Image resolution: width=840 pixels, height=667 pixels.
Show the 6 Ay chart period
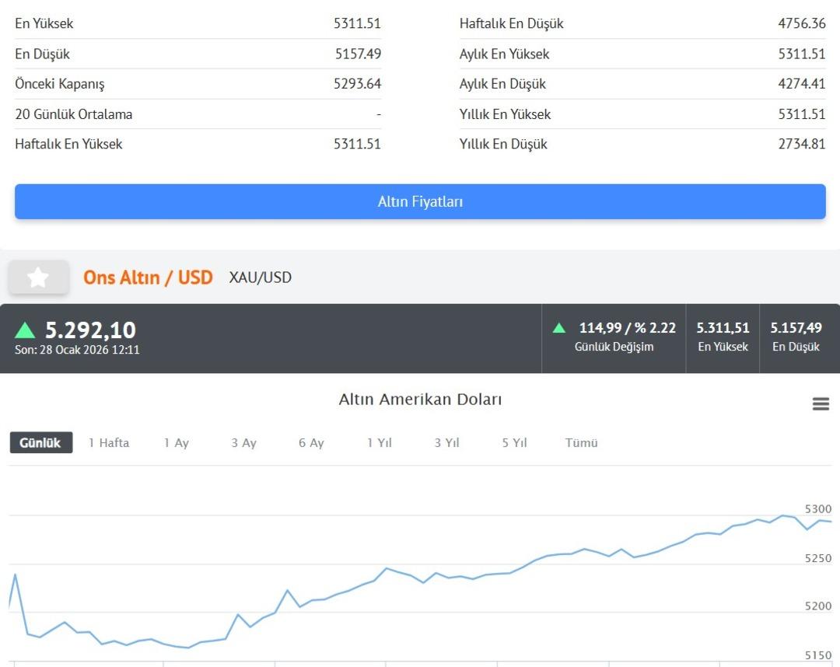pyautogui.click(x=311, y=442)
